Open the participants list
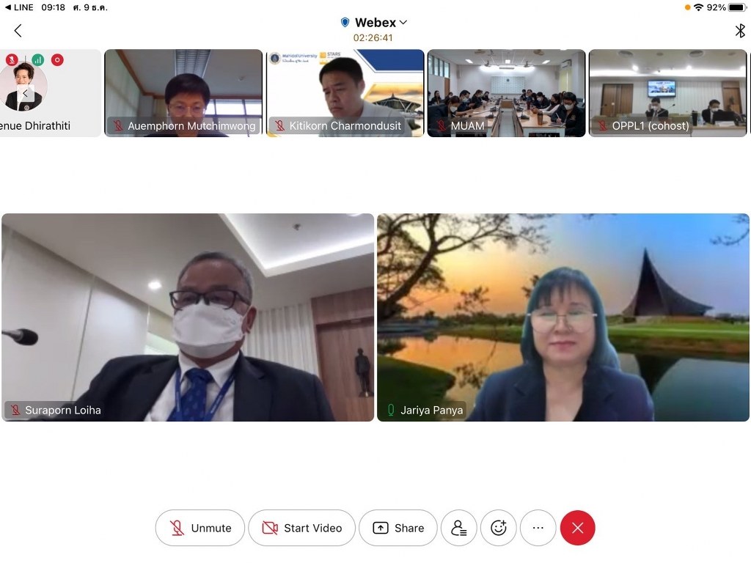This screenshot has height=563, width=751. pos(459,528)
